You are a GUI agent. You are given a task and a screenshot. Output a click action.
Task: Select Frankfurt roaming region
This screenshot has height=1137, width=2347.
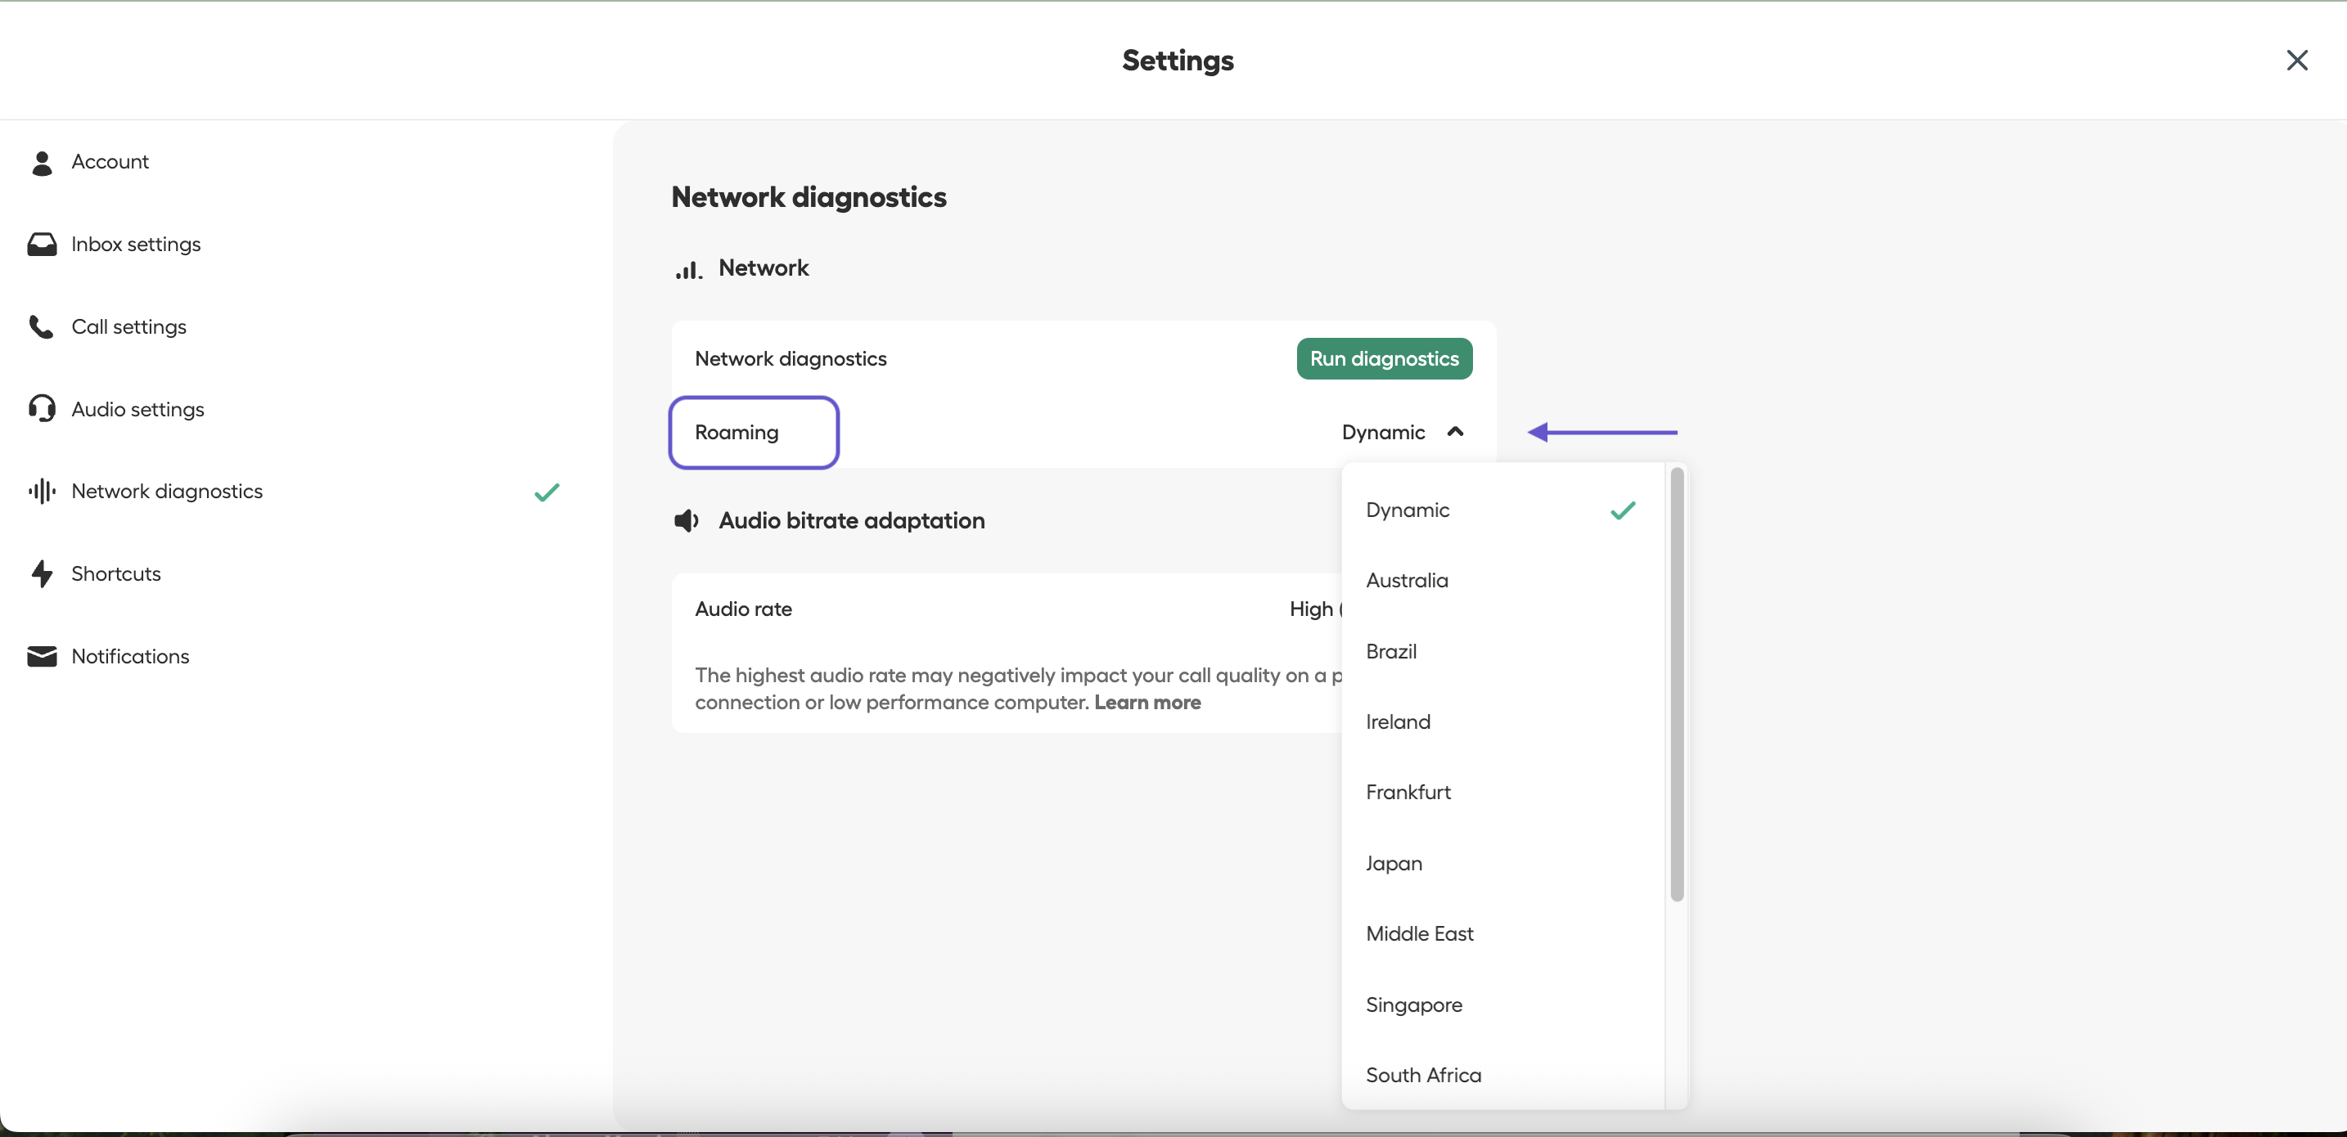click(x=1502, y=792)
